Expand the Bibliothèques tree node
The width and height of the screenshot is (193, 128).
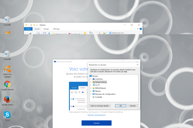click(91, 88)
